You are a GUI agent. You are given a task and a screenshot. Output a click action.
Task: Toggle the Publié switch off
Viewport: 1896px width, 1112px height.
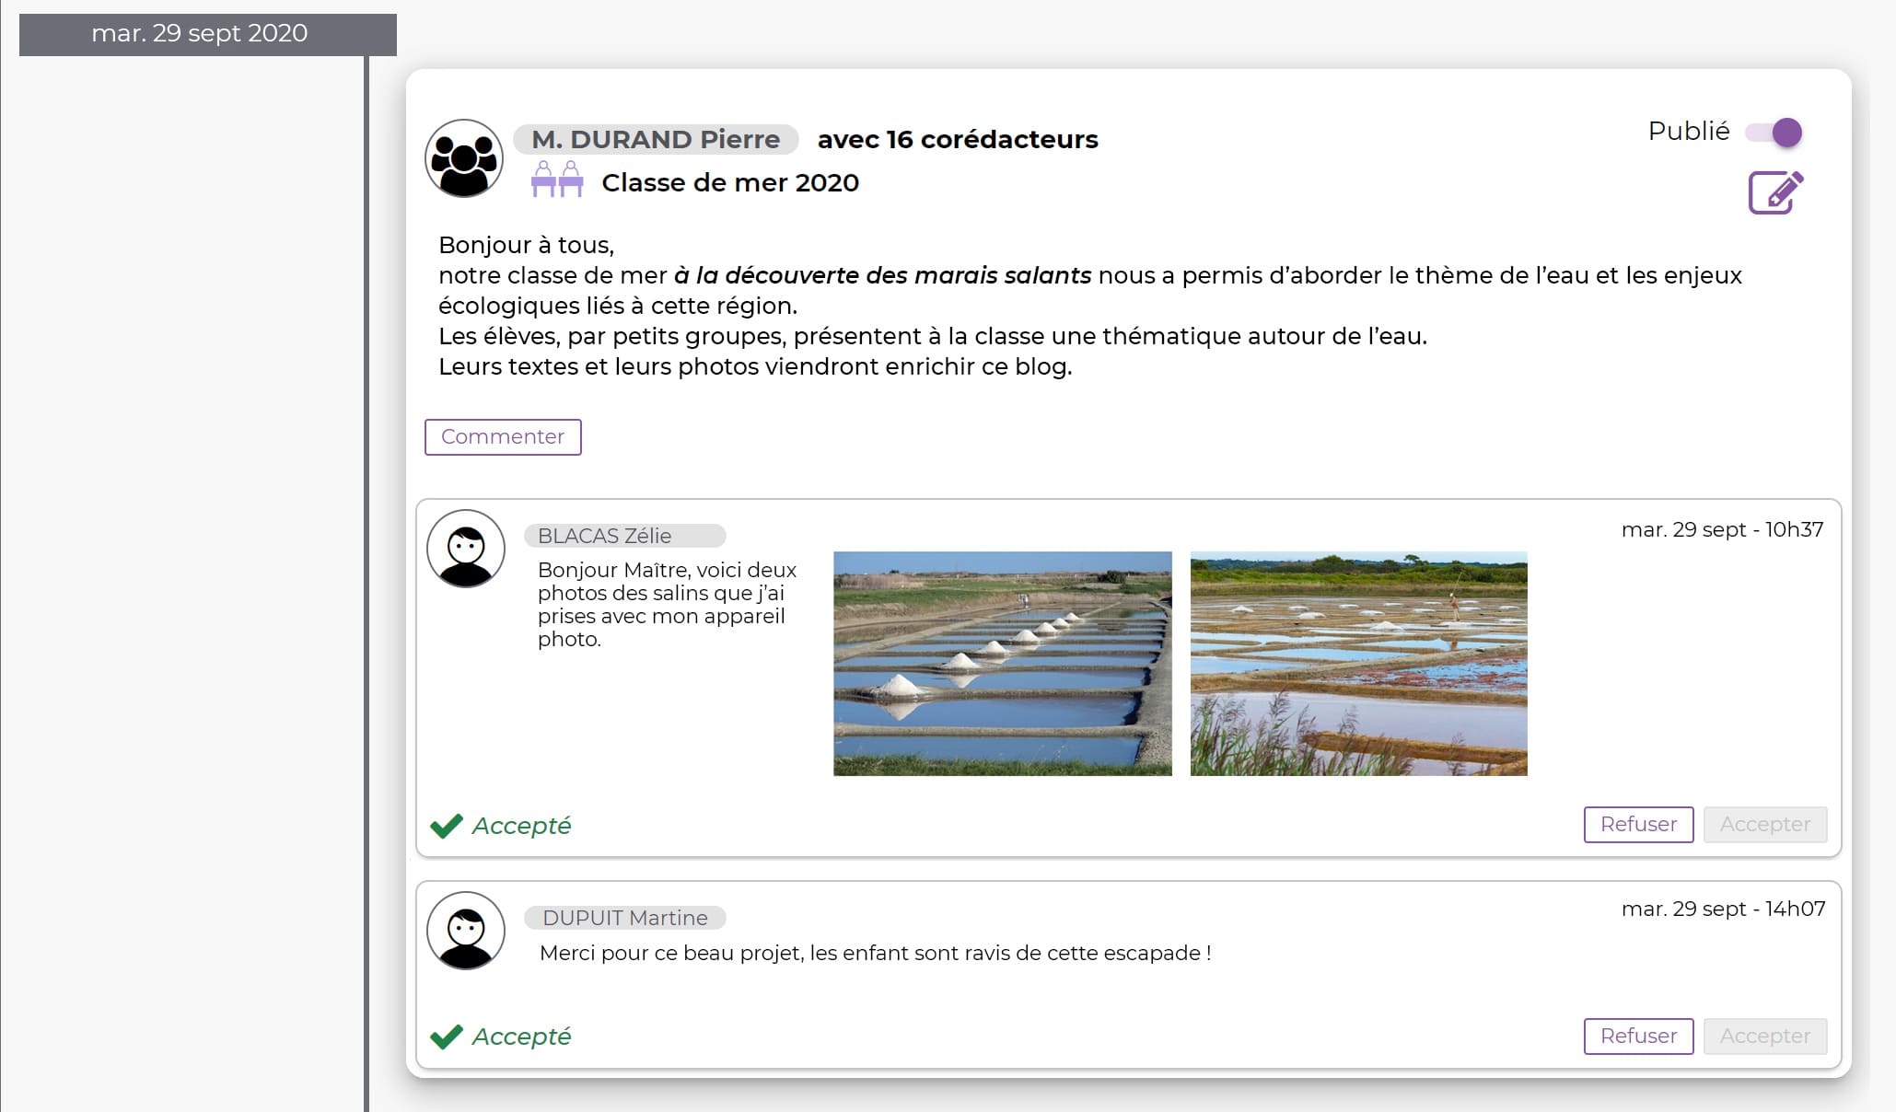[x=1774, y=132]
